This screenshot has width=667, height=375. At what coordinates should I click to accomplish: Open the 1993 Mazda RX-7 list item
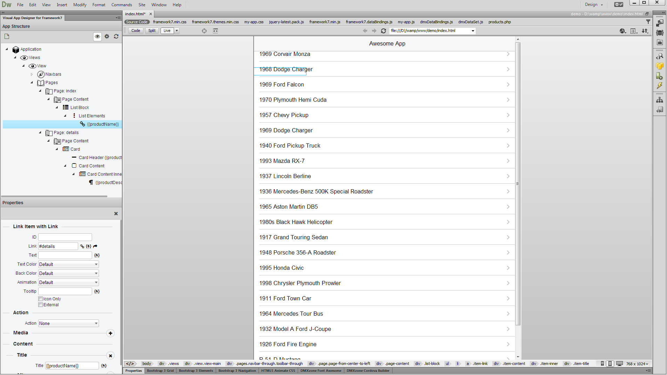click(x=384, y=161)
